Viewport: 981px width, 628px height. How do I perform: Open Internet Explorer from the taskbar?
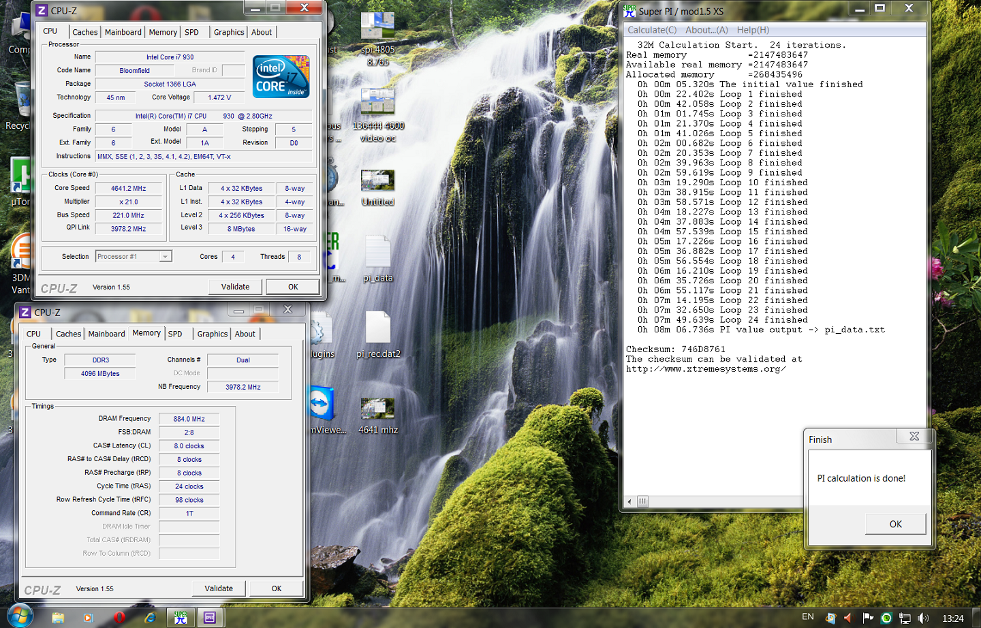[150, 618]
